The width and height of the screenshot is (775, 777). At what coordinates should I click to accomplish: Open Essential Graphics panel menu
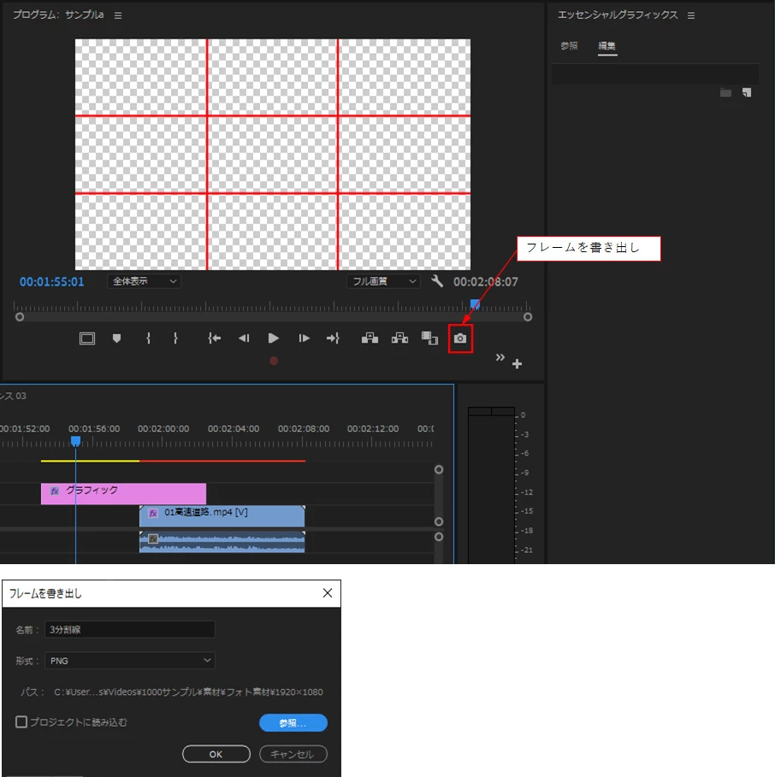point(690,15)
